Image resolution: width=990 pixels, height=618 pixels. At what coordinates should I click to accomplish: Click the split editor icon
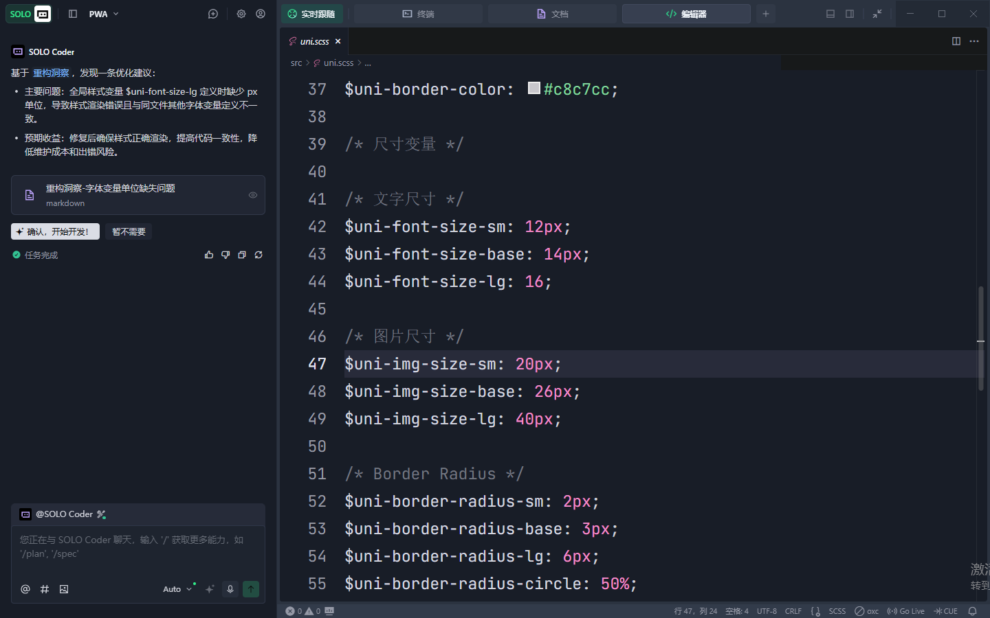(956, 41)
